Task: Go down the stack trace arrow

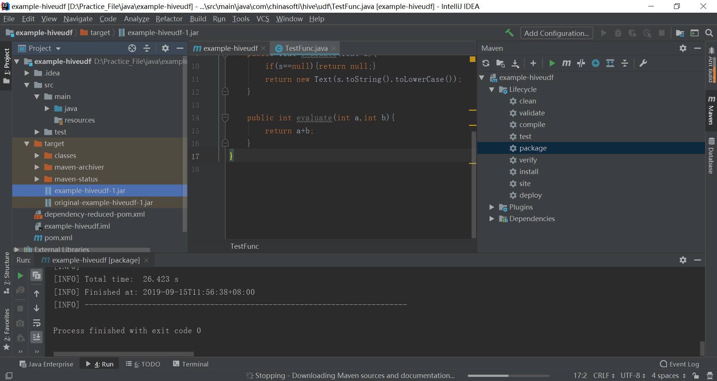Action: coord(37,308)
